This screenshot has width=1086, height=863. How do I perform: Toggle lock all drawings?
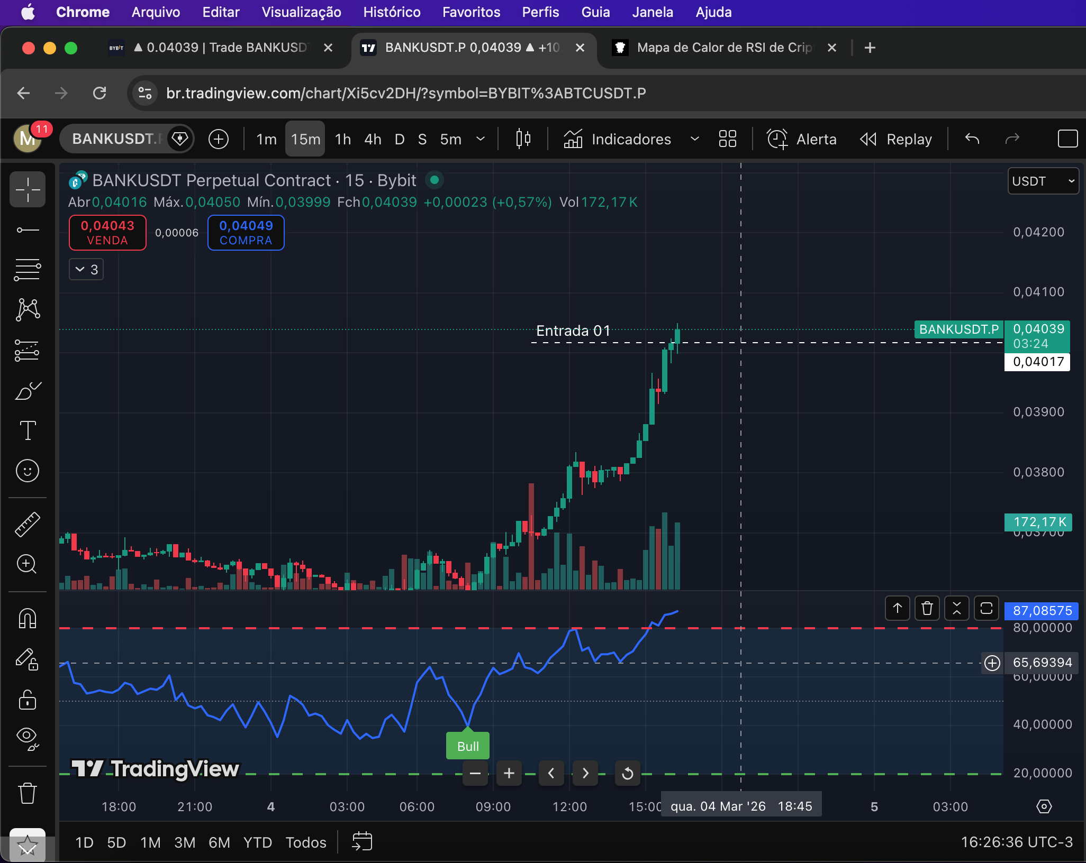tap(27, 700)
